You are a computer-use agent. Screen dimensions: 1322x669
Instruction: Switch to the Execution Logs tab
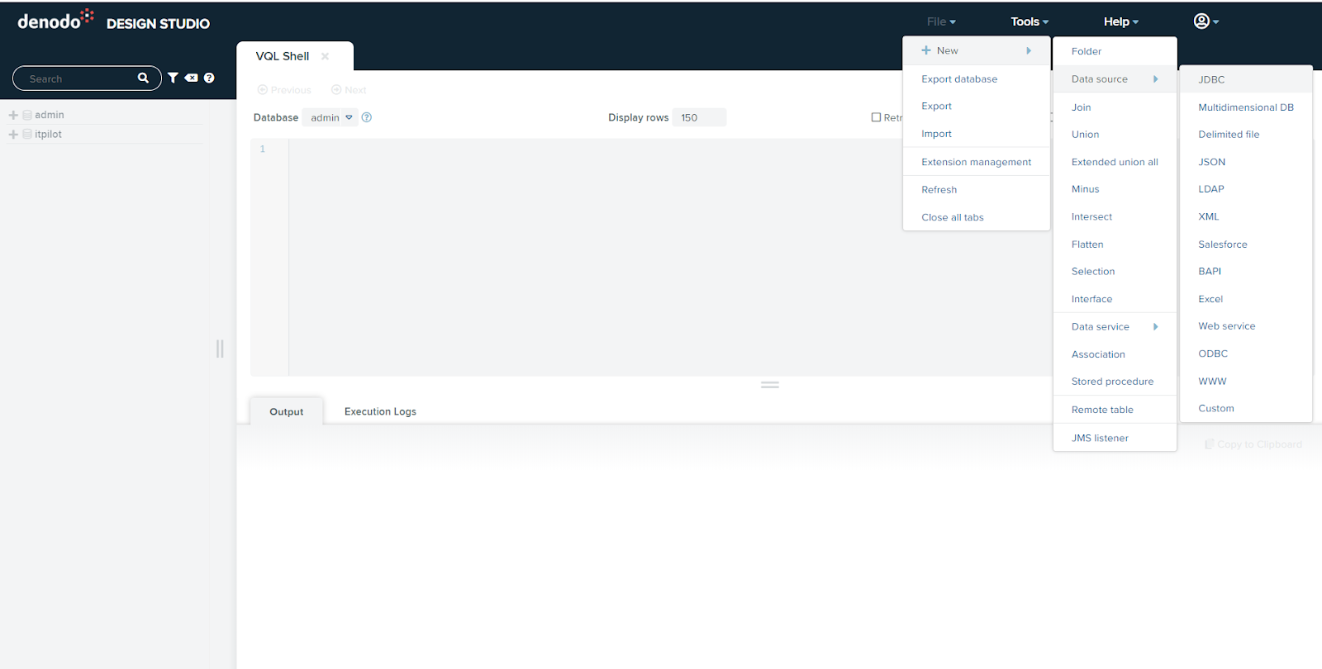380,411
